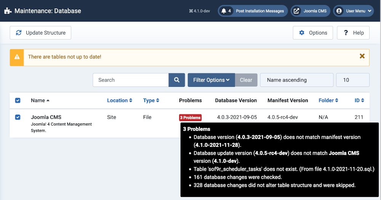381x200 pixels.
Task: Click the refresh icon on Update Structure
Action: click(19, 33)
